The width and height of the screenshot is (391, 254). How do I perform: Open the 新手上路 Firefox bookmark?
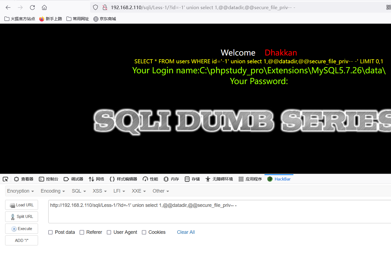point(51,19)
